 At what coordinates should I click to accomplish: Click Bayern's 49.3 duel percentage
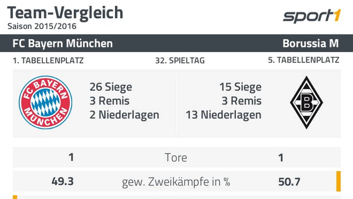tap(63, 181)
